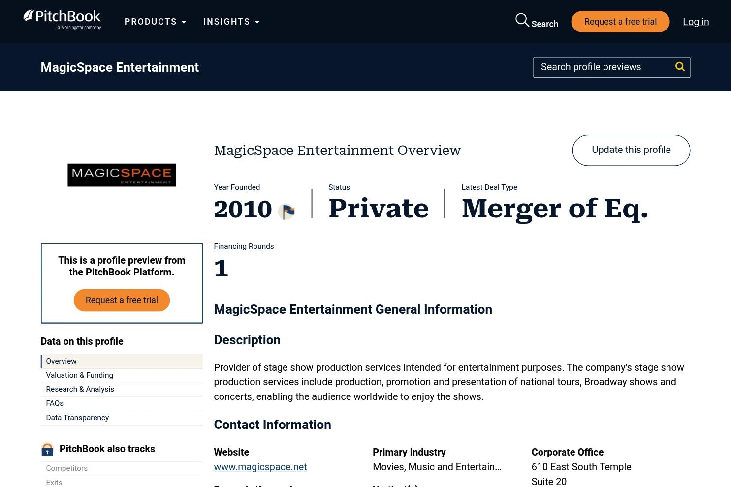
Task: Click the PitchBook also tracks heading
Action: (x=107, y=449)
